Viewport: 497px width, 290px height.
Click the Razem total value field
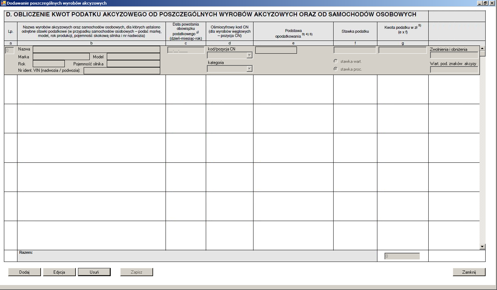[402, 256]
